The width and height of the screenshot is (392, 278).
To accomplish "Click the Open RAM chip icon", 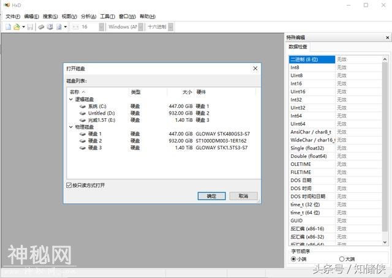I will [x=41, y=27].
